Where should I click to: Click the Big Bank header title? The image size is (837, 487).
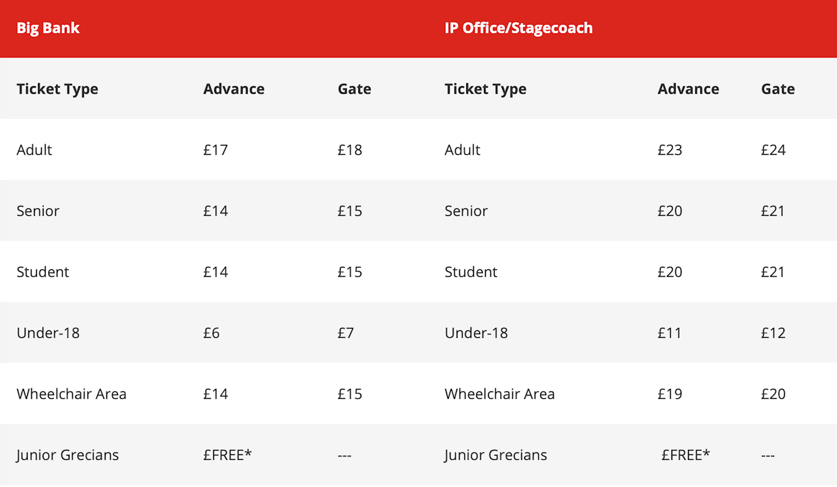pos(48,28)
